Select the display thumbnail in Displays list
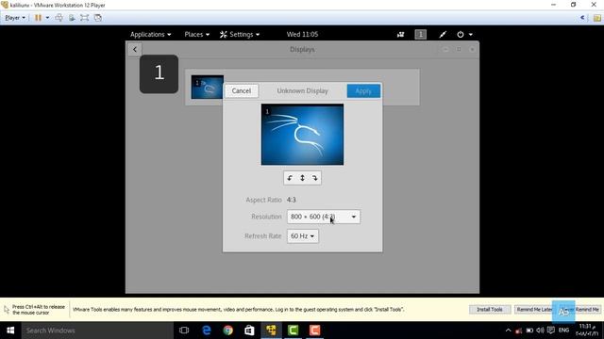 click(208, 88)
